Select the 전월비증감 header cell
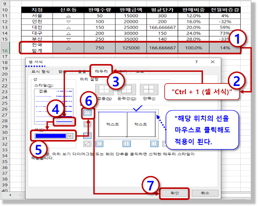This screenshot has width=258, height=206. 225,10
